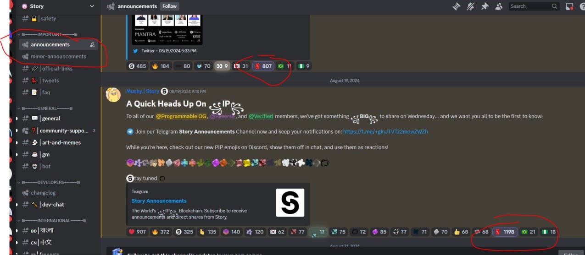Click the @Programmable OG role mention

[181, 116]
